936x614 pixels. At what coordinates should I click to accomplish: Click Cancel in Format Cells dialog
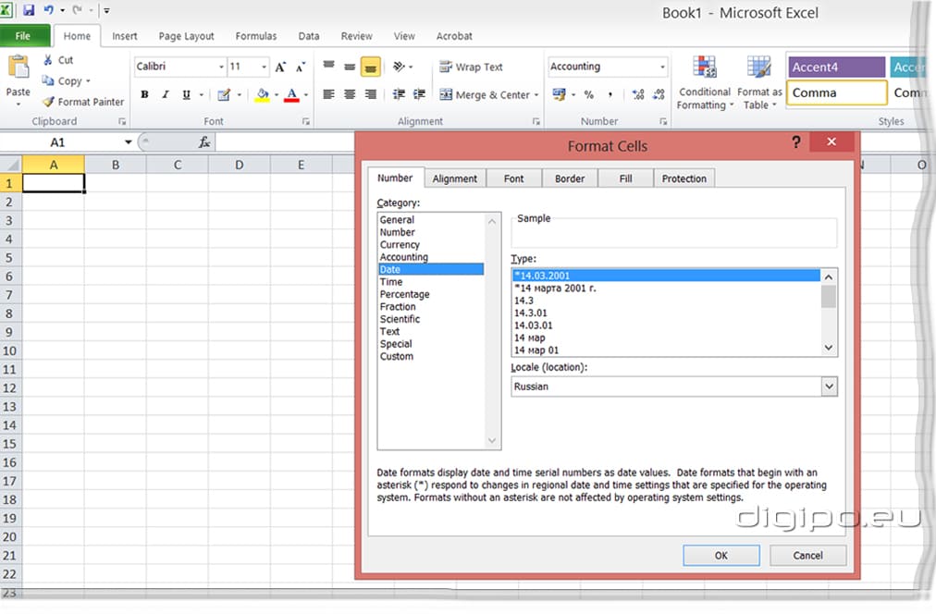point(807,555)
